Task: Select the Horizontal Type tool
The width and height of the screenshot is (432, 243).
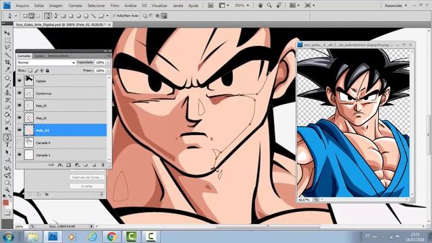Action: pos(7,144)
